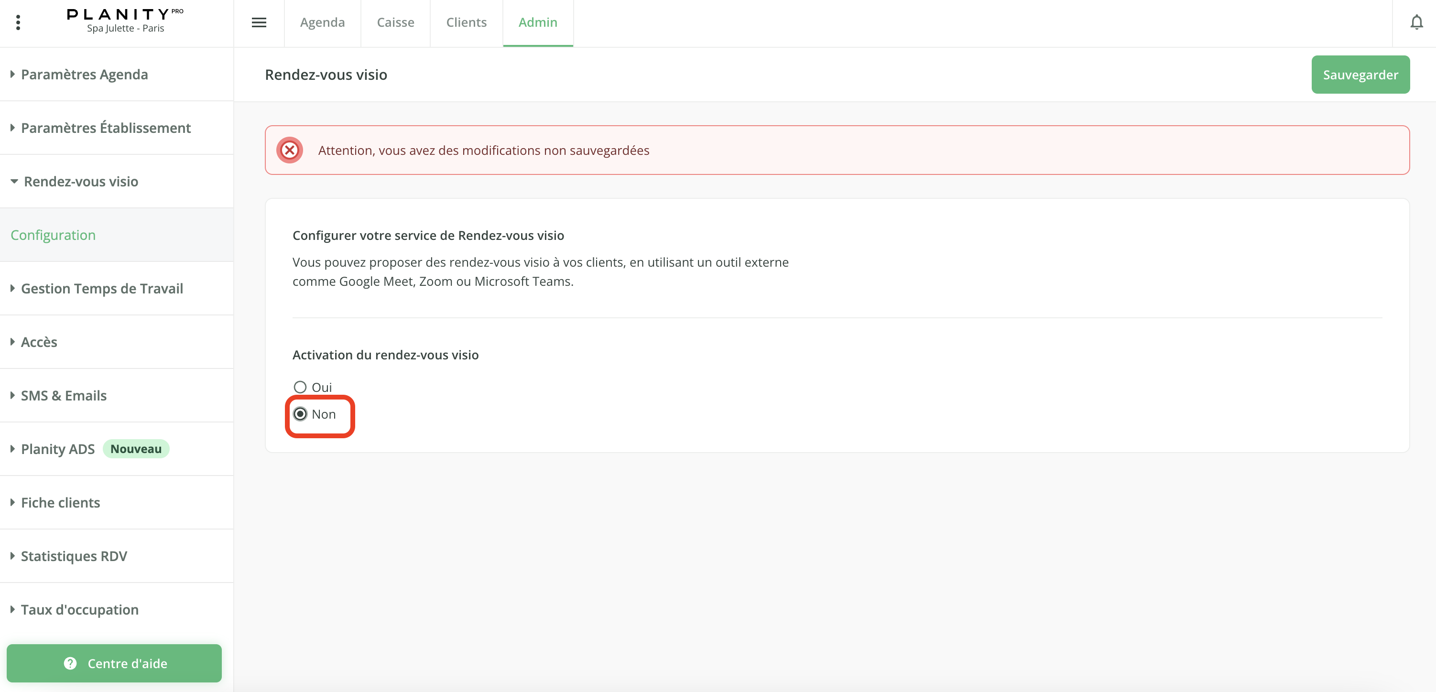Screen dimensions: 1436x692
Task: Expand Paramètres Établissement section
Action: pyautogui.click(x=105, y=128)
